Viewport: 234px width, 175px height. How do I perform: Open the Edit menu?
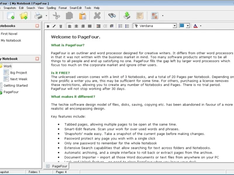[21, 8]
